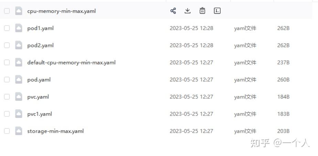Mark the pod.yaml row checkbox
Screen dimensions: 318x156
tap(7, 80)
